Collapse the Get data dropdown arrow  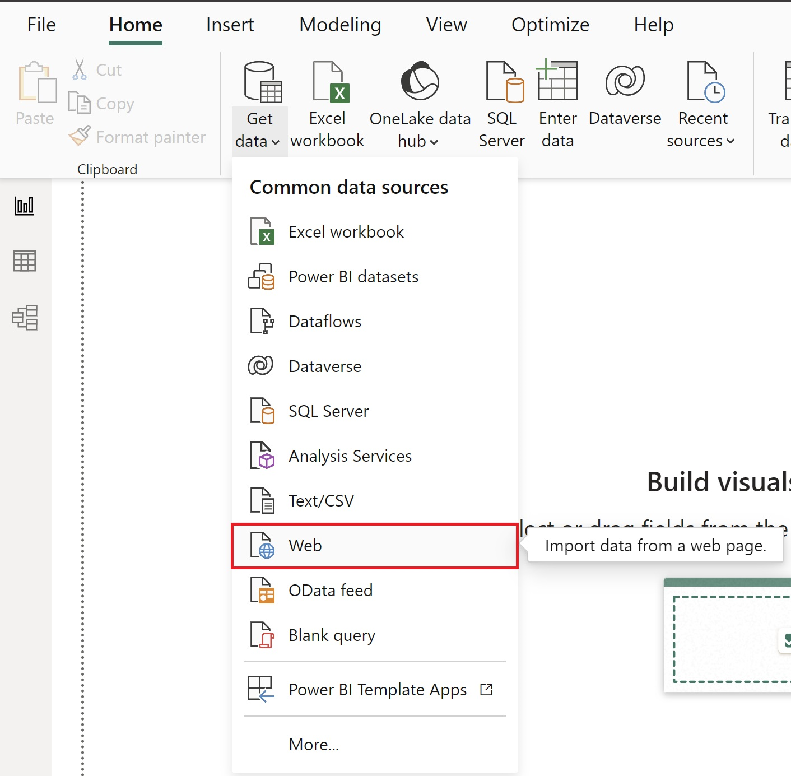point(275,142)
